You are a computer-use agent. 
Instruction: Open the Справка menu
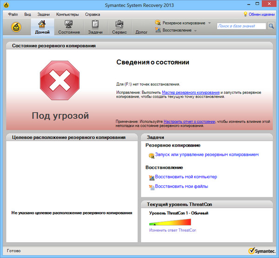[93, 14]
